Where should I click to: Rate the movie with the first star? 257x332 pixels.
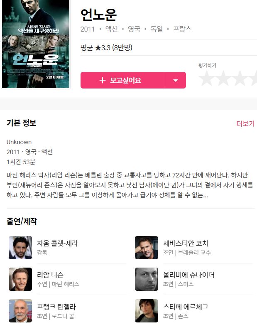click(x=206, y=78)
